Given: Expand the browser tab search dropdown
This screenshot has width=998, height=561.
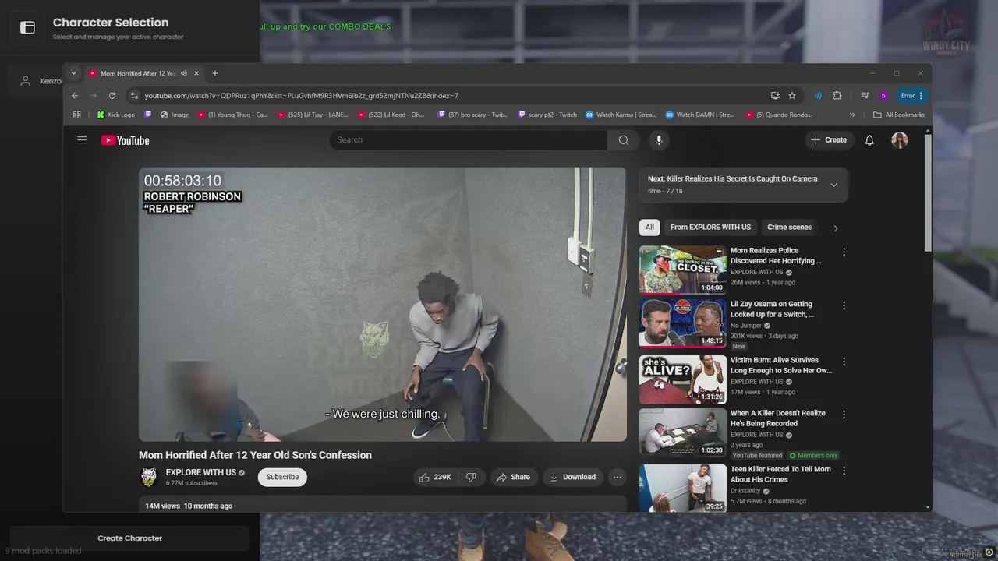Looking at the screenshot, I should point(73,73).
